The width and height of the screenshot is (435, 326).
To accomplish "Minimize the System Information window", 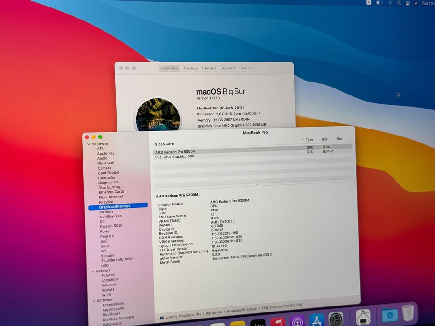I will [x=94, y=137].
